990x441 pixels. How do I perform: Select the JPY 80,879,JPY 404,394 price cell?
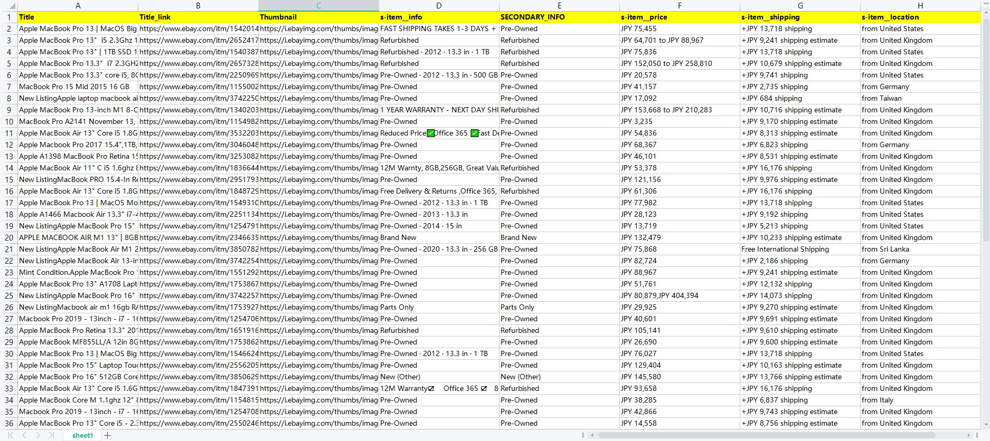click(680, 295)
